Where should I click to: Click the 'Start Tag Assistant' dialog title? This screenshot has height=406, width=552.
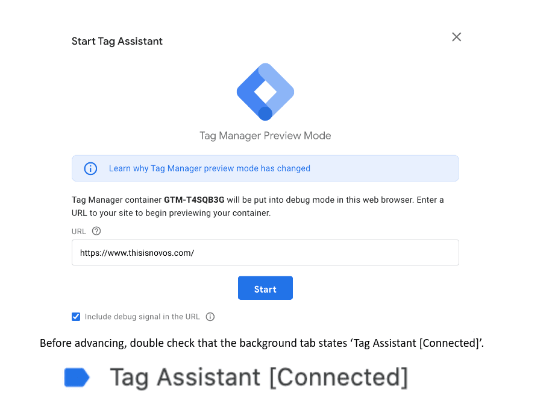tap(117, 41)
